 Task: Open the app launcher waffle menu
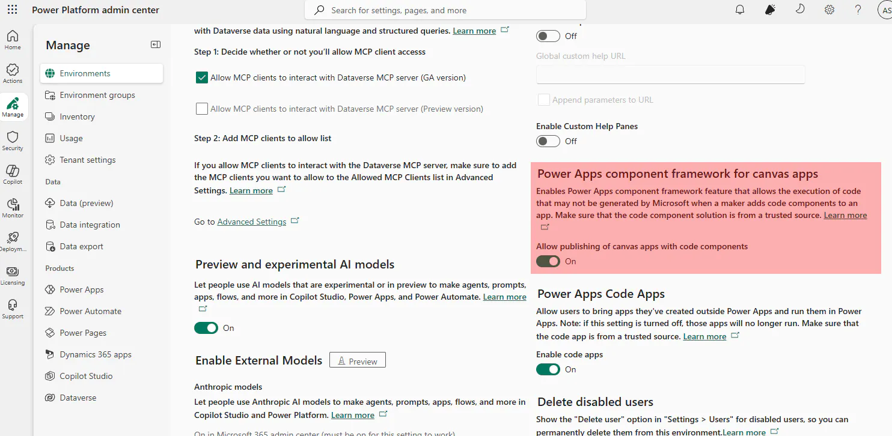click(x=12, y=10)
